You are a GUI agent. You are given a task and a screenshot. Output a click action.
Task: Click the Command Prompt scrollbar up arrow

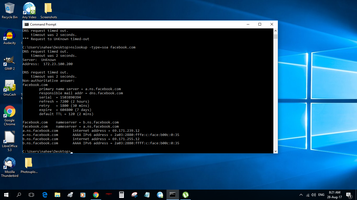point(275,31)
